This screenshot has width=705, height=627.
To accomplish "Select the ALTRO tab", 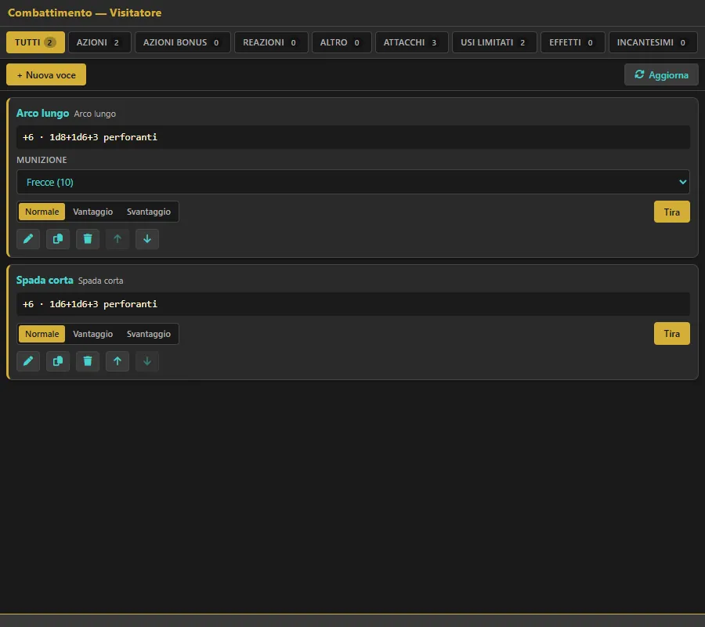I will [x=342, y=42].
